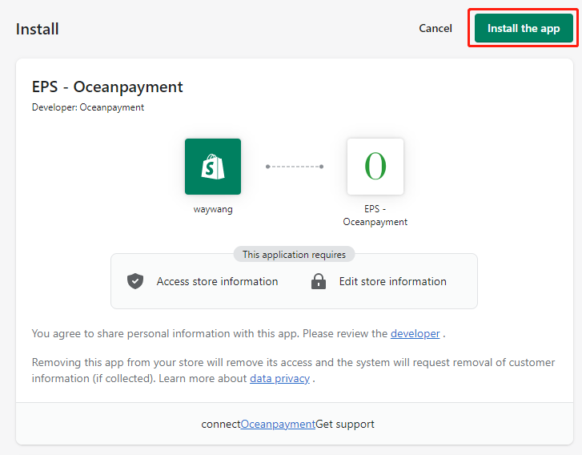Click the shield checkmark icon
582x455 pixels.
135,281
